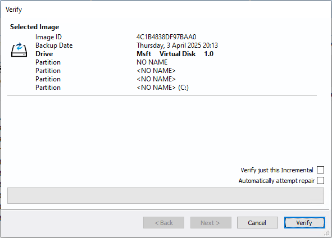Enable Verify just this Incremental checkbox
Viewport: 332px width, 238px height.
click(x=320, y=170)
